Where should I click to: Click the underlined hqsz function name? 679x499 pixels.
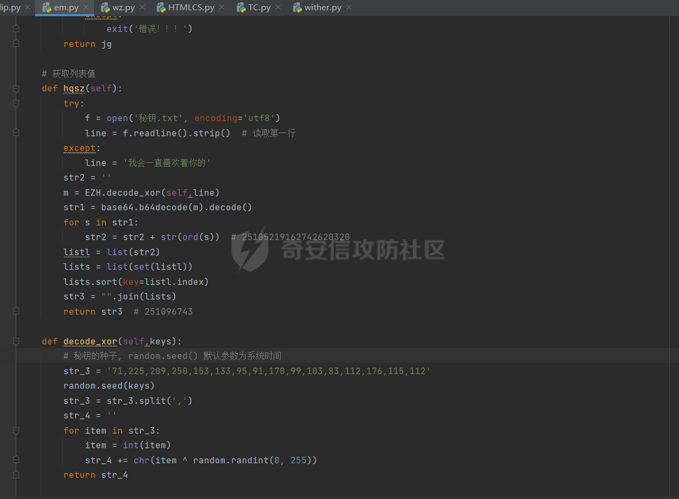74,89
